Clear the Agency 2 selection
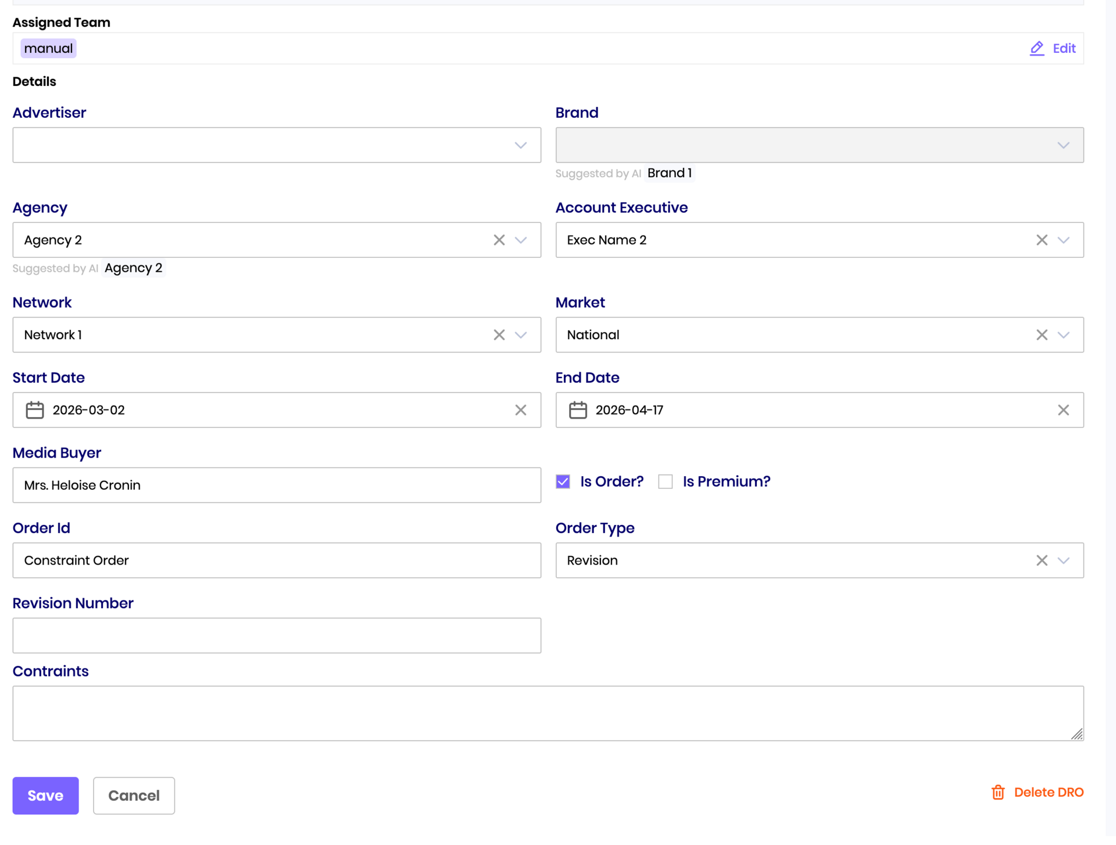The image size is (1116, 845). click(x=499, y=240)
